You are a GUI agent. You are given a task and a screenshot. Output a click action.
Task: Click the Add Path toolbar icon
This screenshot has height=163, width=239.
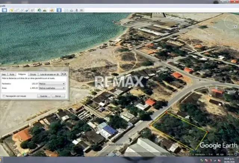[x=22, y=10]
